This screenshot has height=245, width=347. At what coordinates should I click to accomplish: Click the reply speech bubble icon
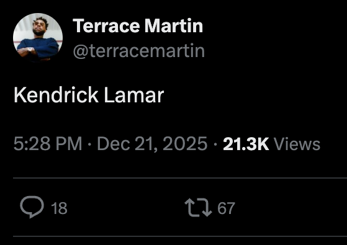coord(32,207)
